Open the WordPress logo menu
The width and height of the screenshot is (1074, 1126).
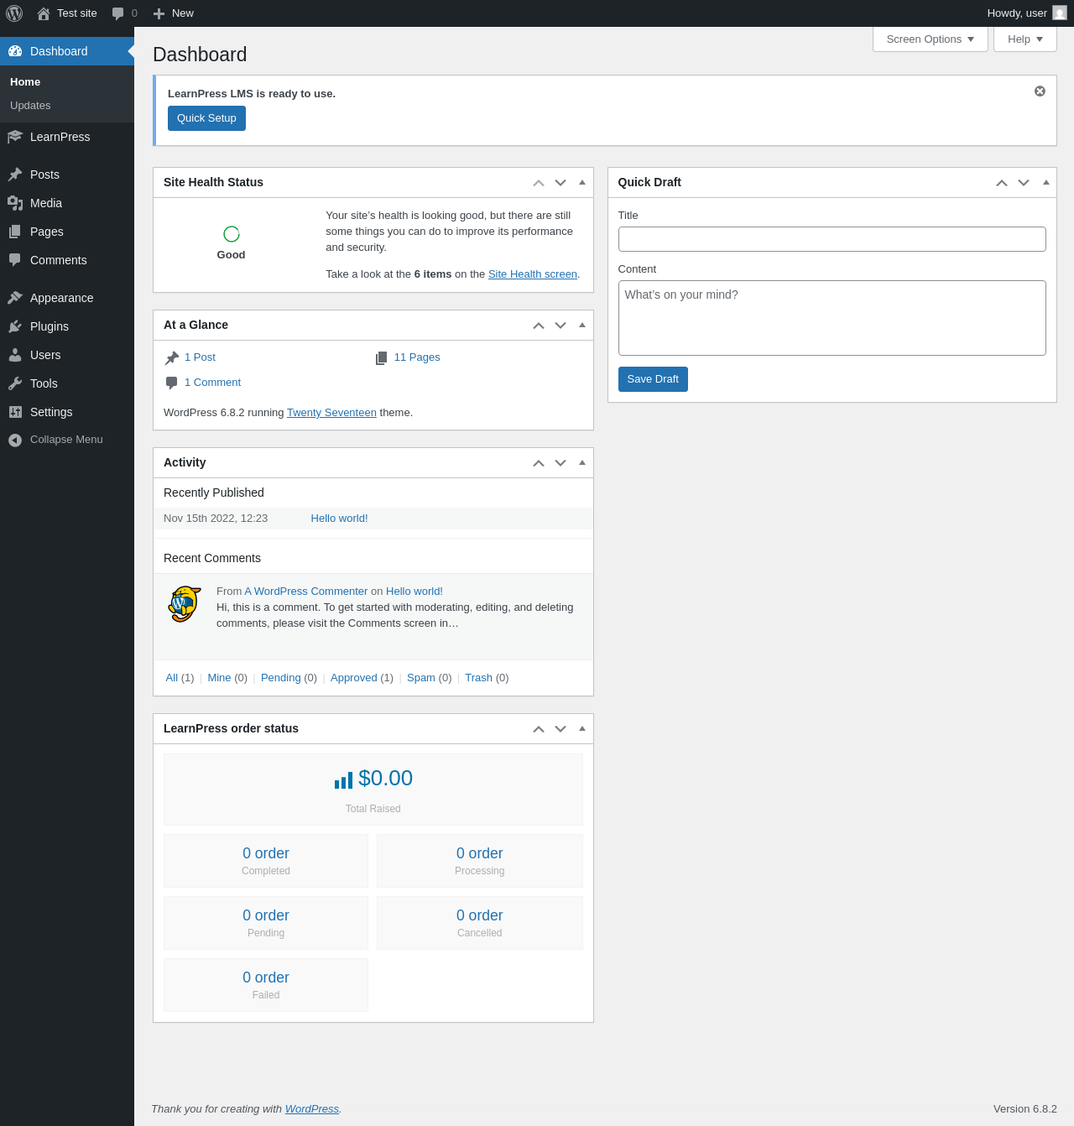pyautogui.click(x=14, y=13)
